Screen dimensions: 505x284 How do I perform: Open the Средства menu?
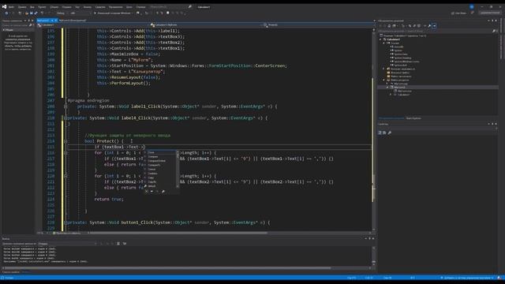pos(100,7)
